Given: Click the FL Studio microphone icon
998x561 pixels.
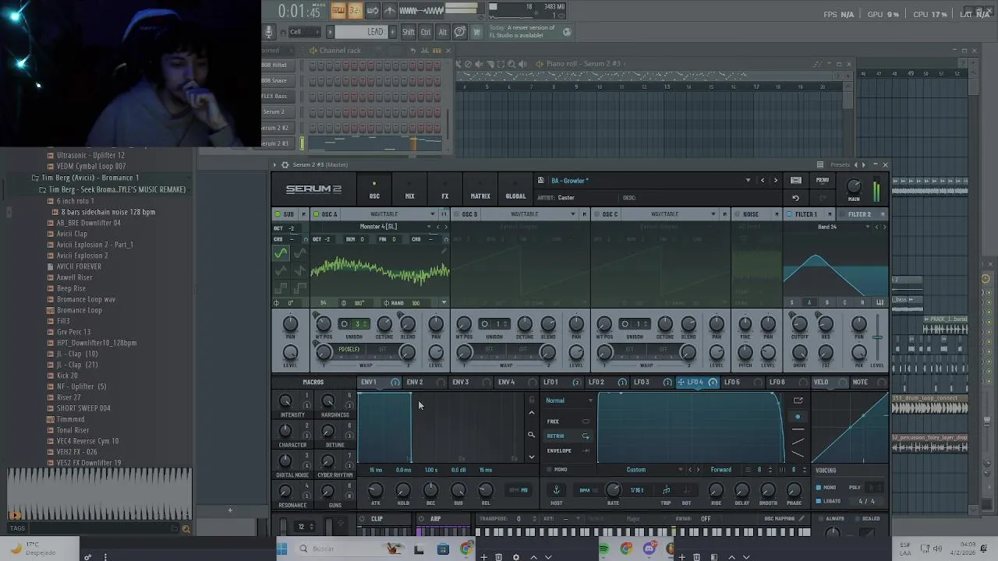Looking at the screenshot, I should pos(269,32).
